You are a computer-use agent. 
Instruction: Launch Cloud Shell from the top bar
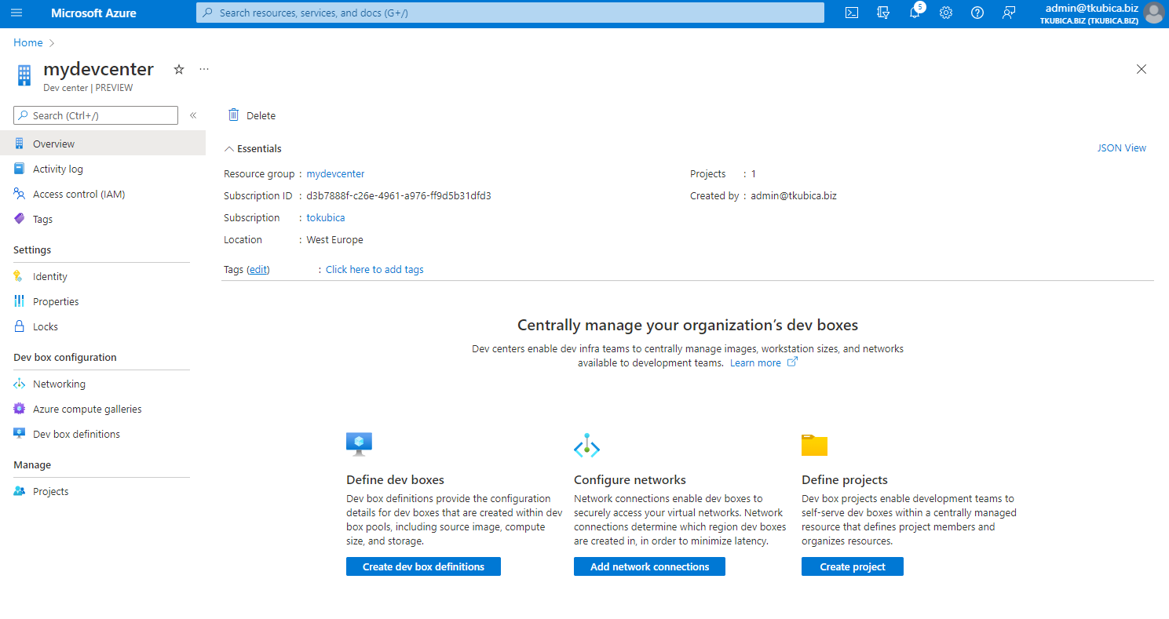[x=852, y=13]
